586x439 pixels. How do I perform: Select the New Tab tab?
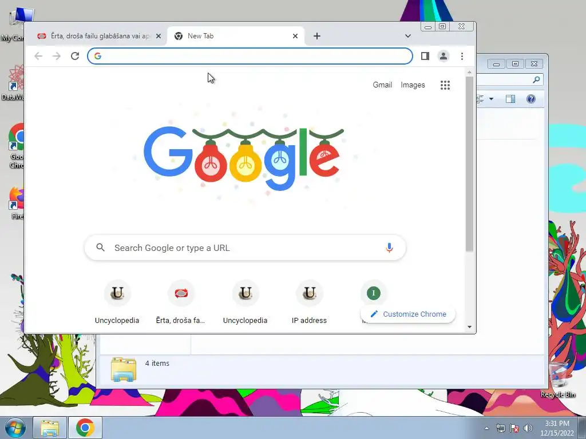235,36
